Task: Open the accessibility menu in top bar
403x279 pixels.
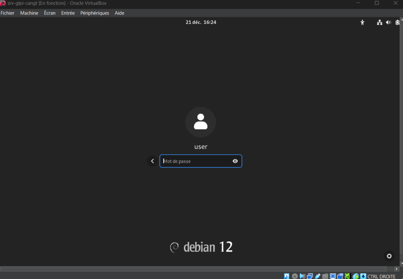Action: click(362, 23)
